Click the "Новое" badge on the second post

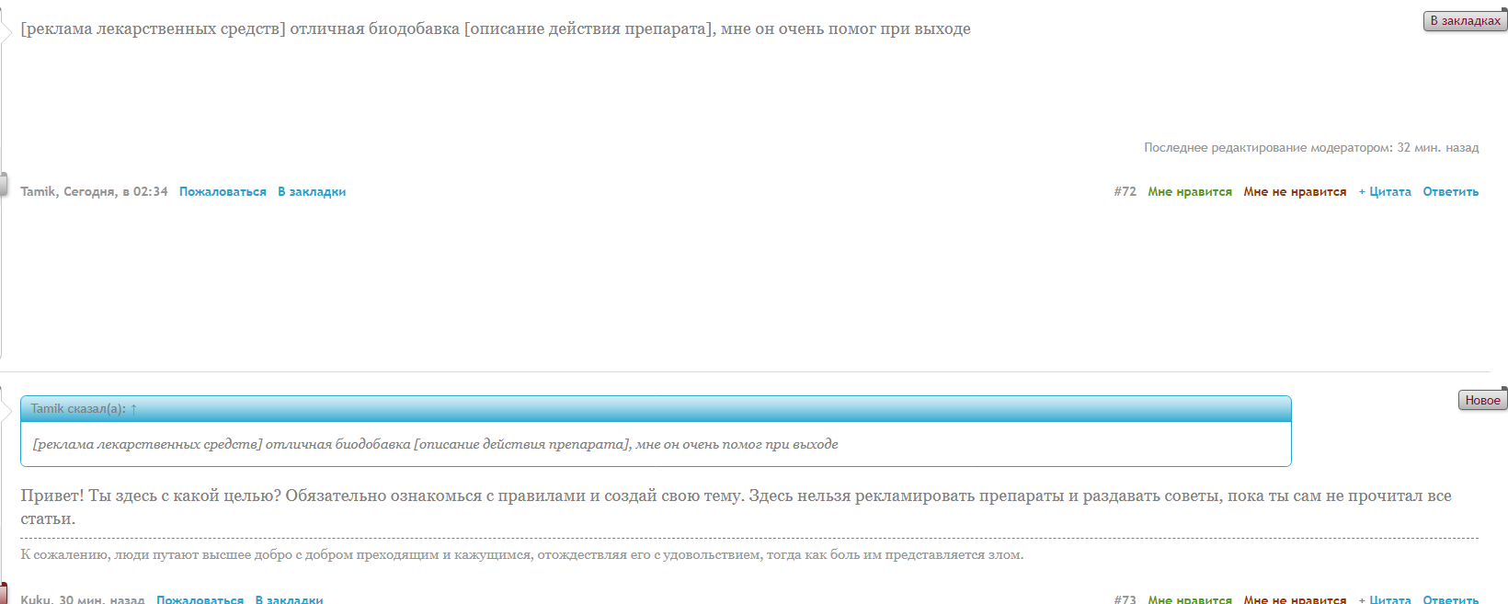(x=1482, y=400)
